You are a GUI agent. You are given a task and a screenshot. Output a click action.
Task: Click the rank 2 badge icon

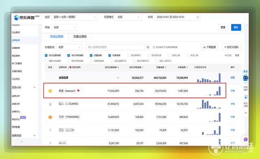pos(50,104)
